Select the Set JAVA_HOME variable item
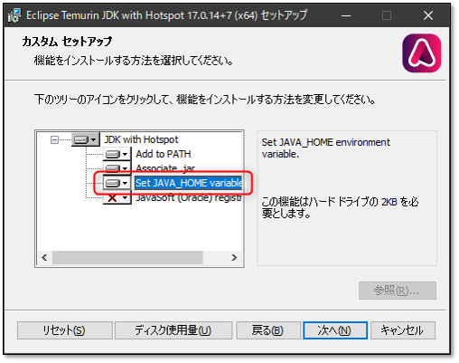This screenshot has height=363, width=459. (188, 183)
